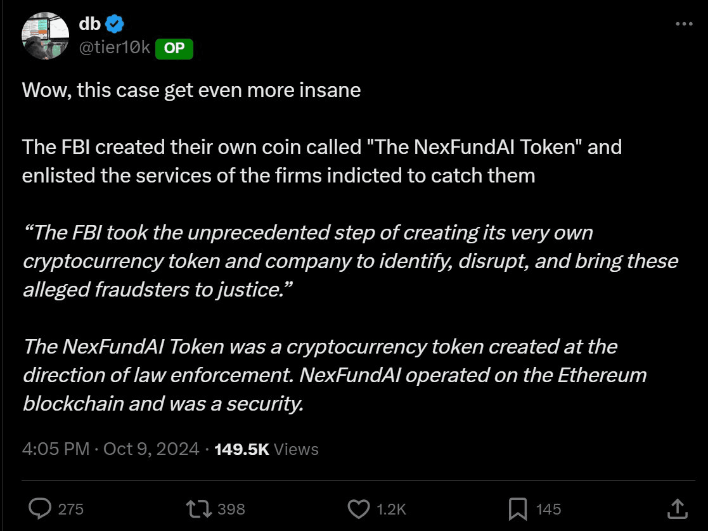Viewport: 708px width, 531px height.
Task: Click the 145 bookmarks count
Action: [x=548, y=509]
